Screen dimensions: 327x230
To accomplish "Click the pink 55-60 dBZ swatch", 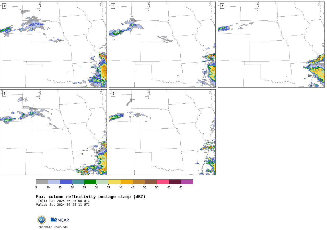I will click(163, 182).
